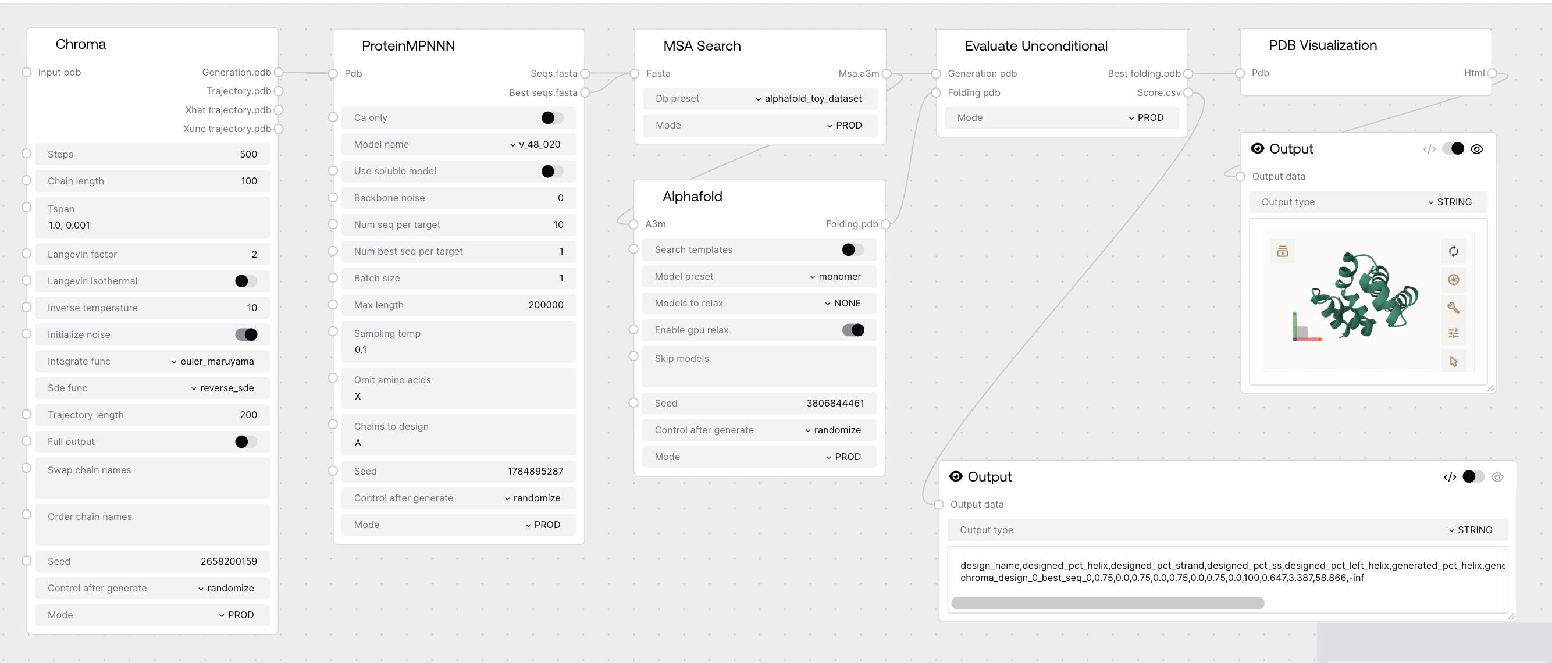
Task: Toggle the Ca only switch in ProteinMPNNN
Action: tap(552, 118)
